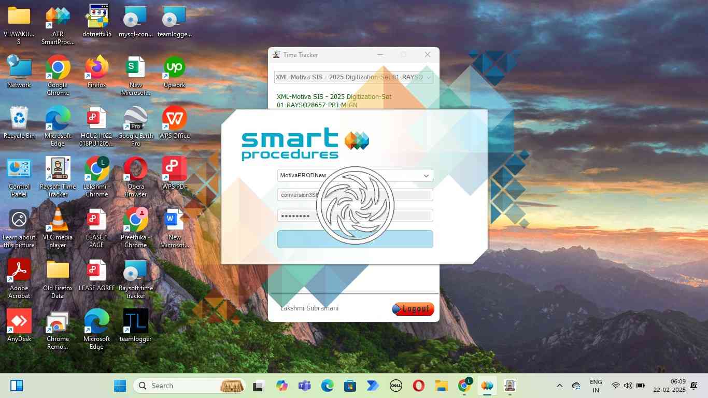Click the taskbar Search box
The height and width of the screenshot is (398, 708).
click(x=190, y=386)
